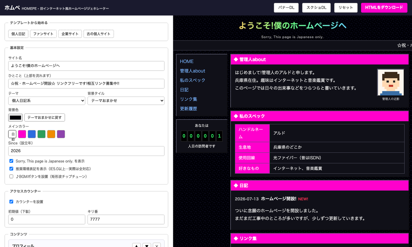The width and height of the screenshot is (412, 247).
Task: Click the ◆ 日記 section header
Action: (319, 186)
